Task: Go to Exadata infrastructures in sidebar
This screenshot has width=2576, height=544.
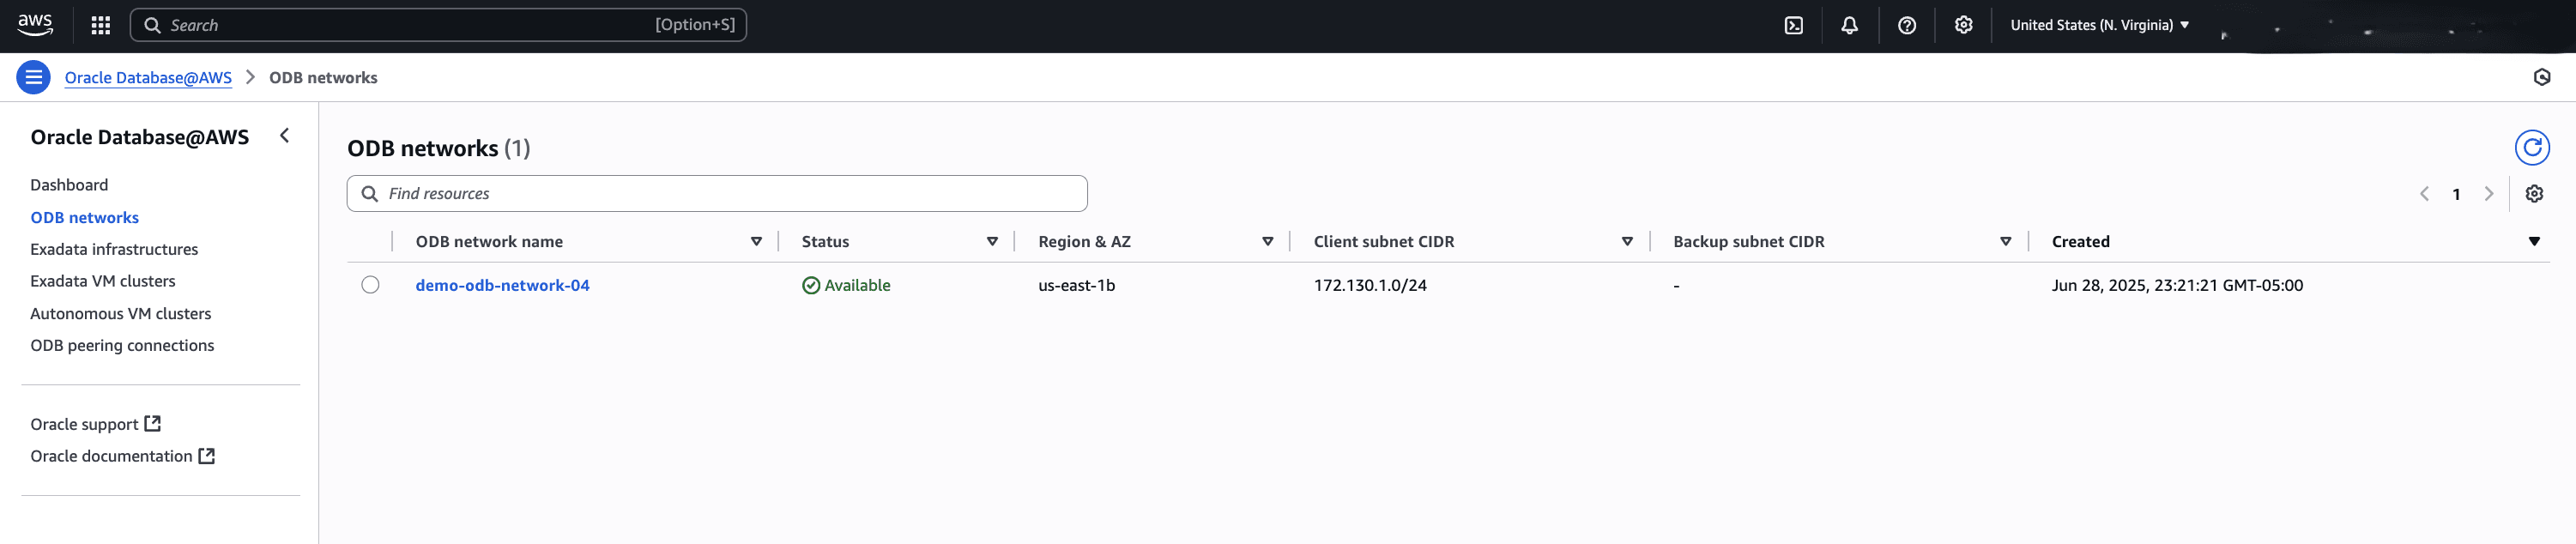Action: (x=114, y=249)
